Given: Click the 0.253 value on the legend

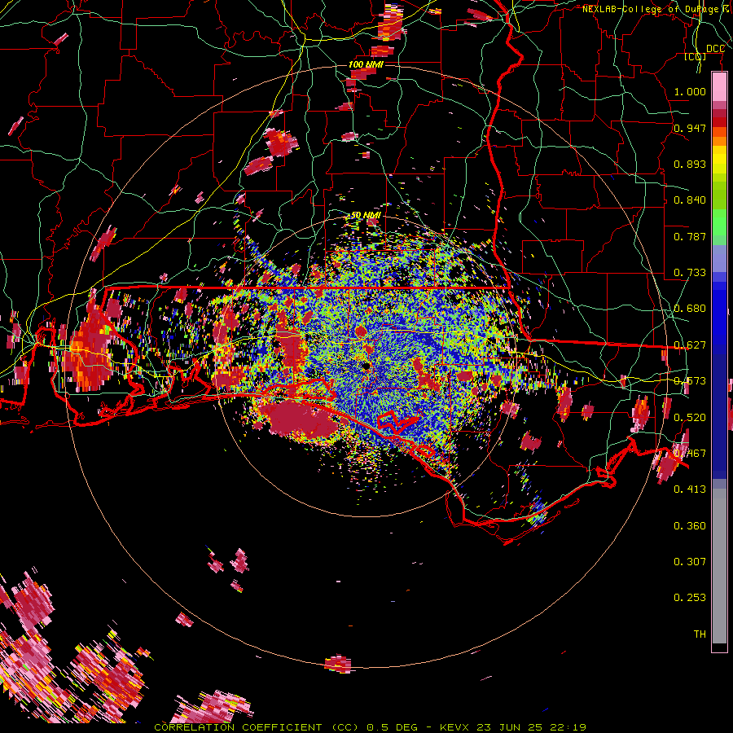Looking at the screenshot, I should 690,598.
